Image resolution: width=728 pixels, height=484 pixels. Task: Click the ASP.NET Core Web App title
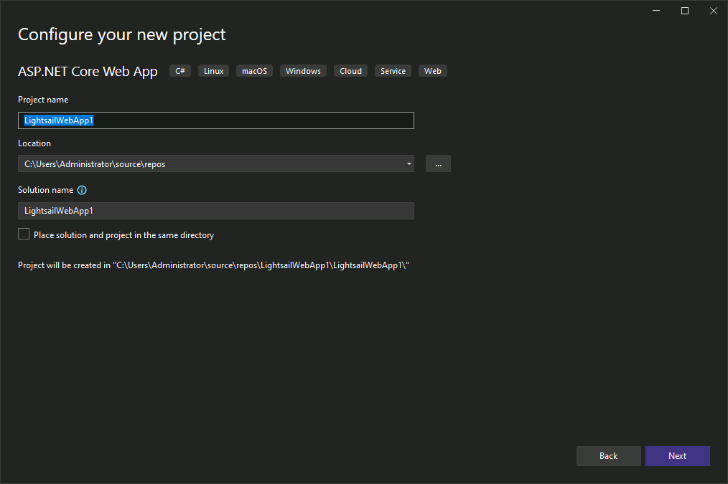(88, 72)
